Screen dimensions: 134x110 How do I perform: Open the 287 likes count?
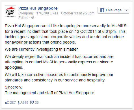[13, 103]
